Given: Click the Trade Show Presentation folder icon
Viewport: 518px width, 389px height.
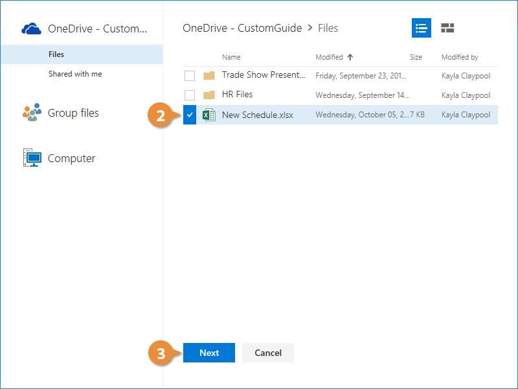Looking at the screenshot, I should 209,75.
